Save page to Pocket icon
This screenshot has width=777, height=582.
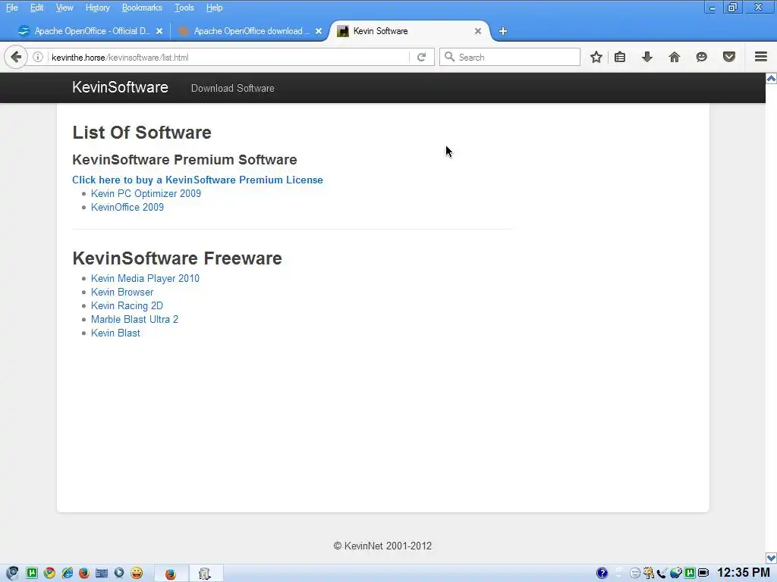[729, 57]
